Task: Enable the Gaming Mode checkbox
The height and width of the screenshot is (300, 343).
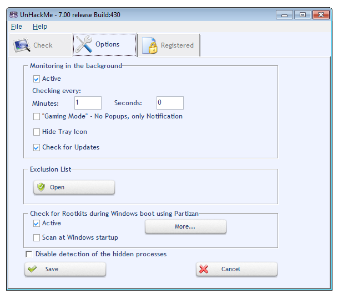Action: (x=37, y=116)
